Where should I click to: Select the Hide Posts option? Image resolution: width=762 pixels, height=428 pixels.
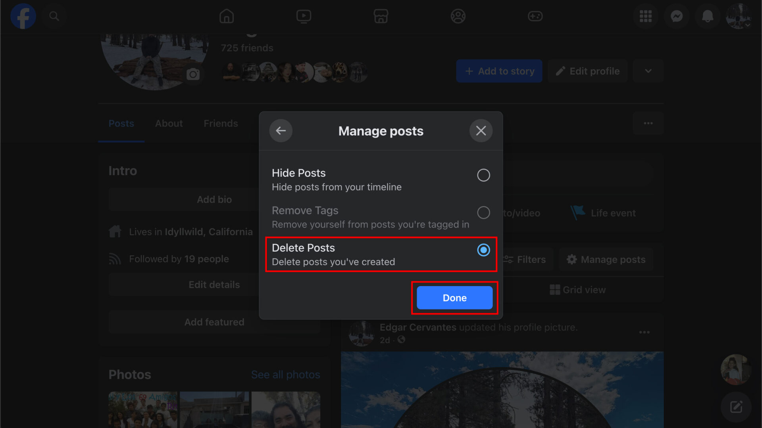483,175
